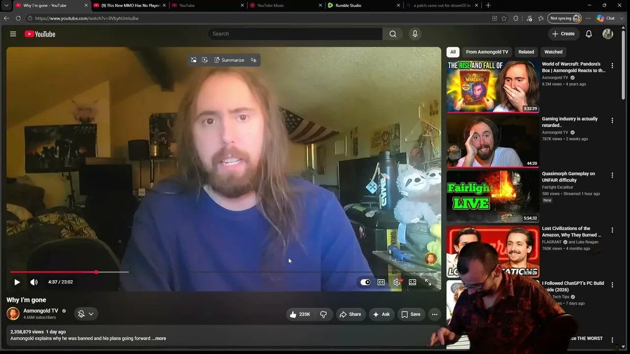630x354 pixels.
Task: Open player settings gear
Action: (397, 282)
